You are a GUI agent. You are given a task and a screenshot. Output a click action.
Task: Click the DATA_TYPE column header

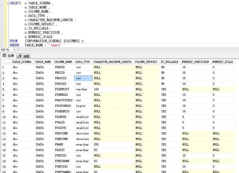(x=83, y=62)
